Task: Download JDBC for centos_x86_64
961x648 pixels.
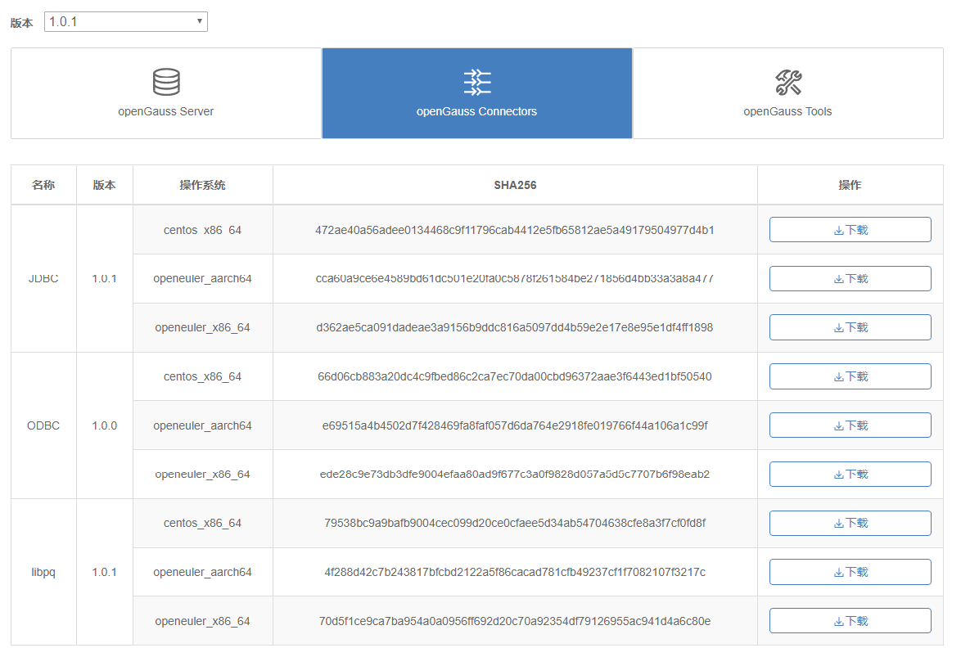Action: pos(850,230)
